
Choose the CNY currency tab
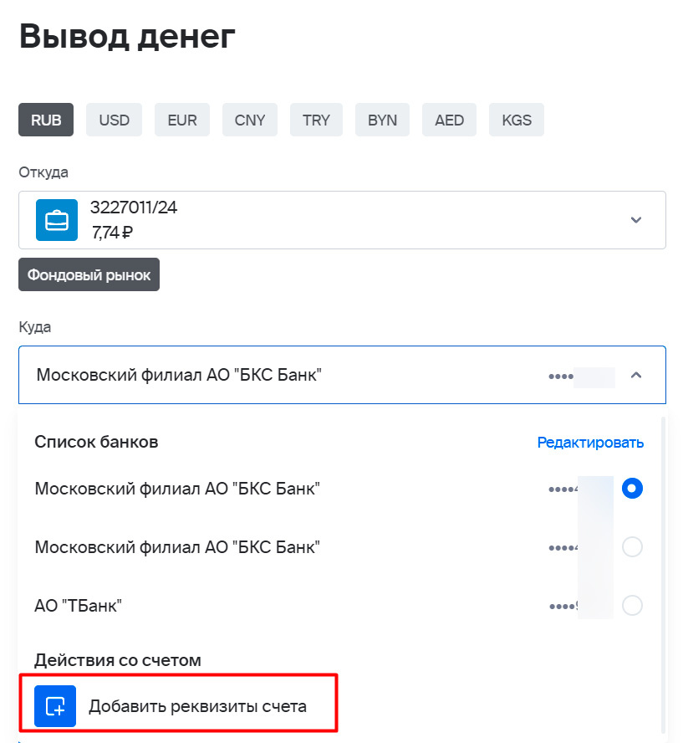250,120
